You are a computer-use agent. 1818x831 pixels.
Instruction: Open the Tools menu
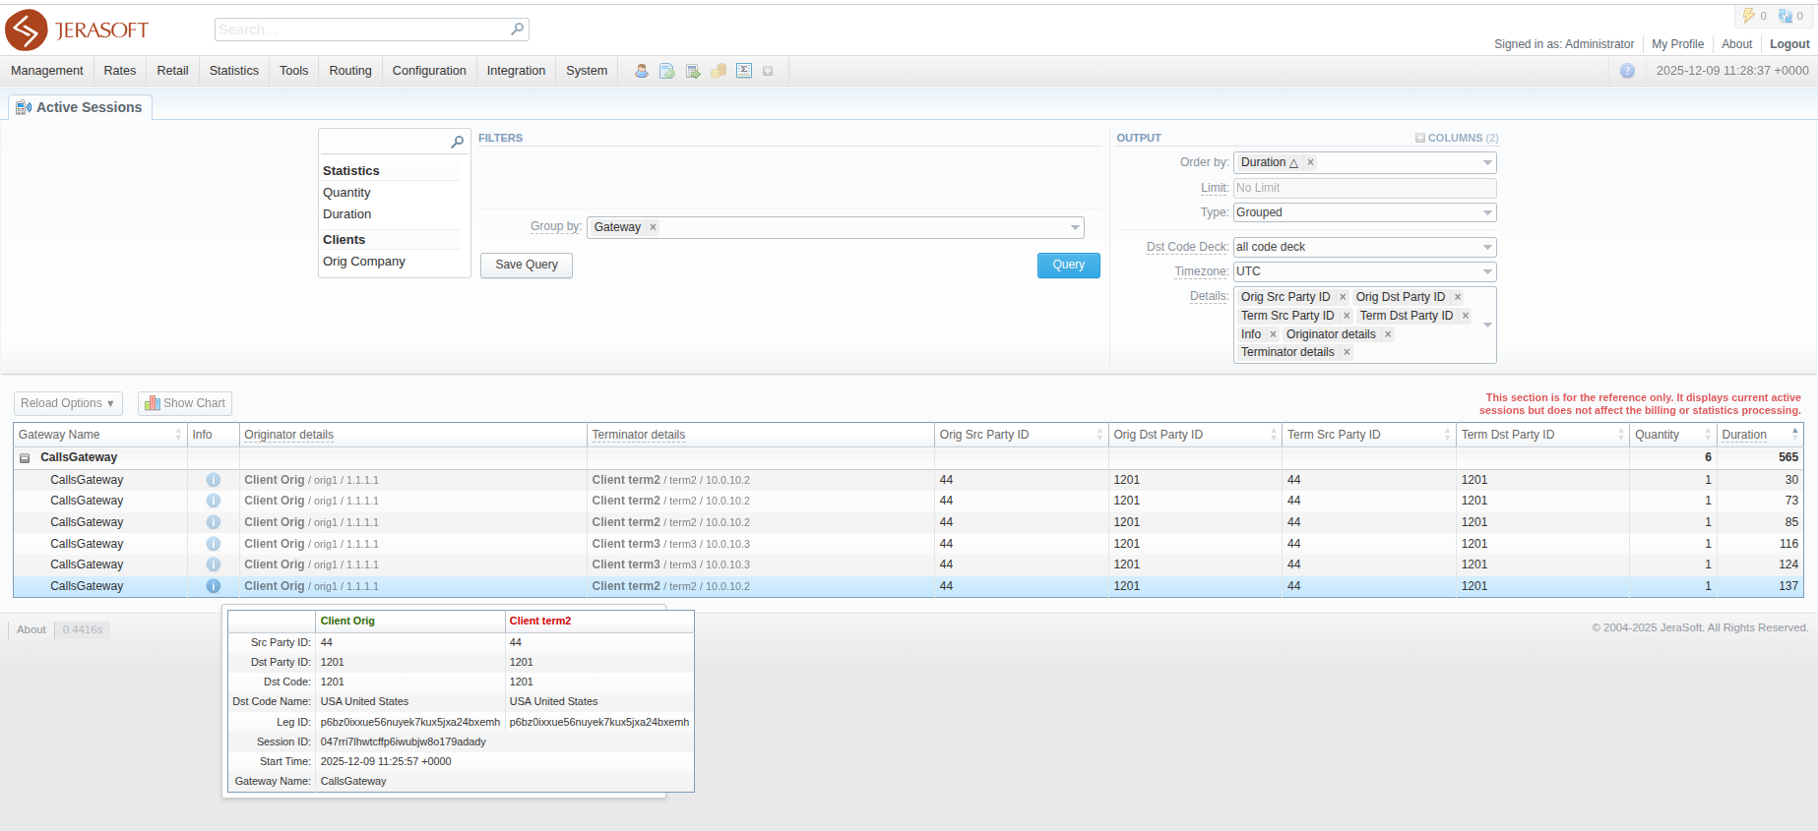pos(293,71)
